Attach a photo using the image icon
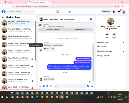This screenshot has width=129, height=103. click(44, 86)
